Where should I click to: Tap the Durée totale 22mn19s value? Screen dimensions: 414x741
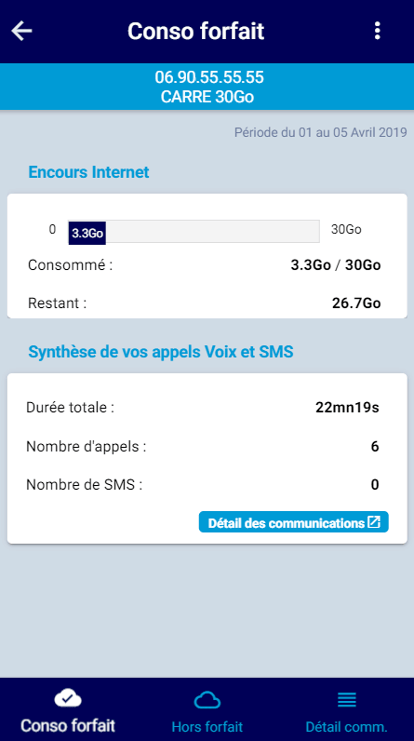point(347,407)
